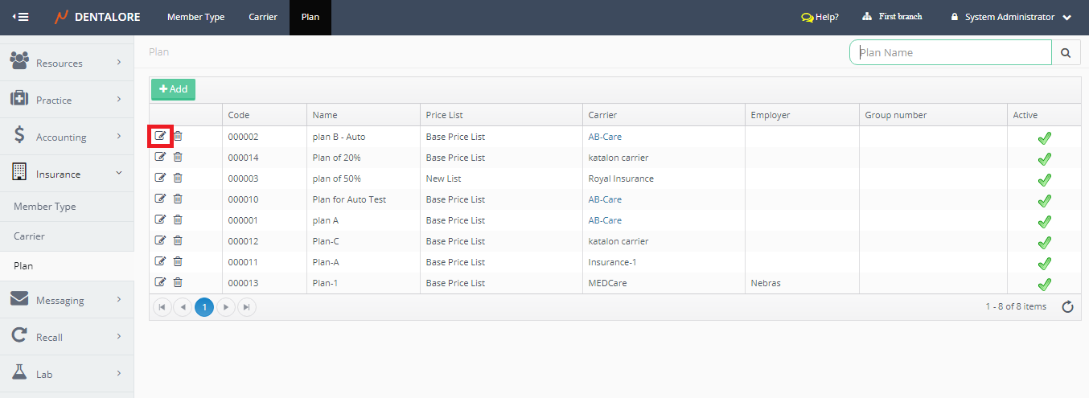Go to the next page arrow
The image size is (1089, 398).
coord(226,306)
